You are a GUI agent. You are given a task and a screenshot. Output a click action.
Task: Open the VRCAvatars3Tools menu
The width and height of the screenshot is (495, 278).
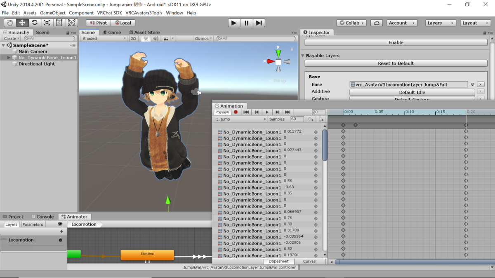tap(144, 13)
